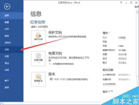Screen dimensions: 139x105
Task: Open the Check for Issues button
Action: 38,59
